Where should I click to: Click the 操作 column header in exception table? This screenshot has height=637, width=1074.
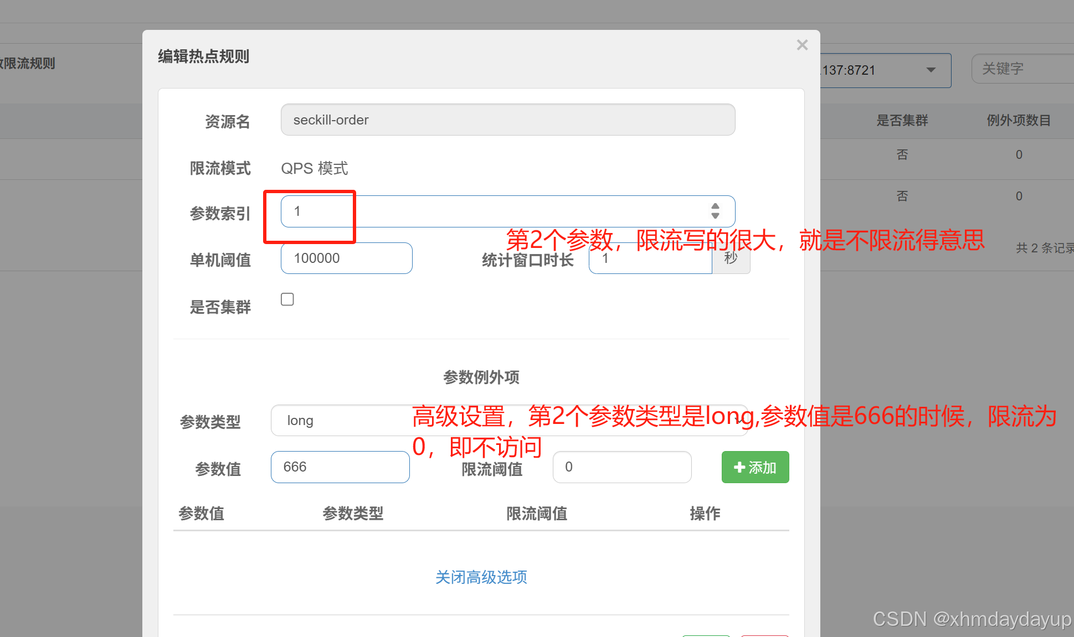pos(705,514)
